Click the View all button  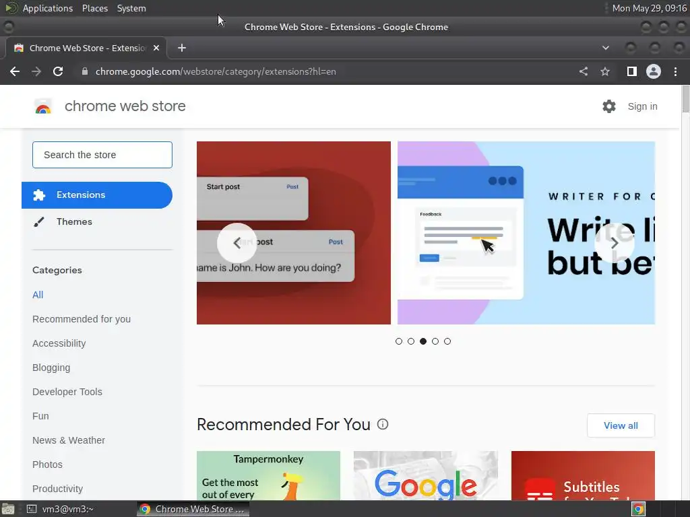click(x=621, y=425)
